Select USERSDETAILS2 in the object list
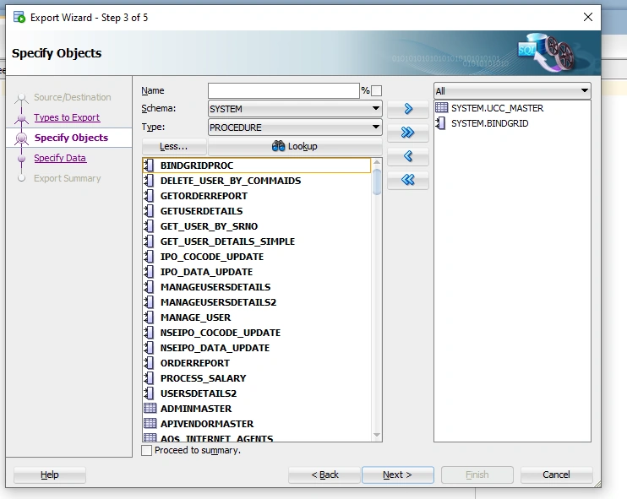The width and height of the screenshot is (627, 499). [257, 393]
